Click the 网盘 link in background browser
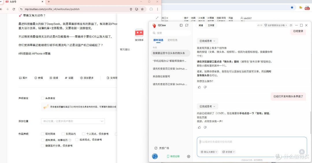 pyautogui.click(x=231, y=18)
